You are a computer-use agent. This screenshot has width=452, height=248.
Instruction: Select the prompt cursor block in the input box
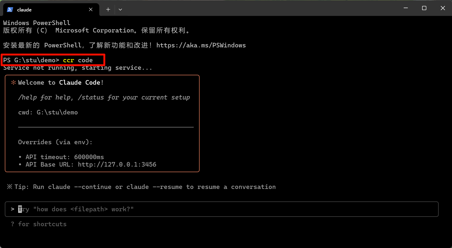pos(20,209)
